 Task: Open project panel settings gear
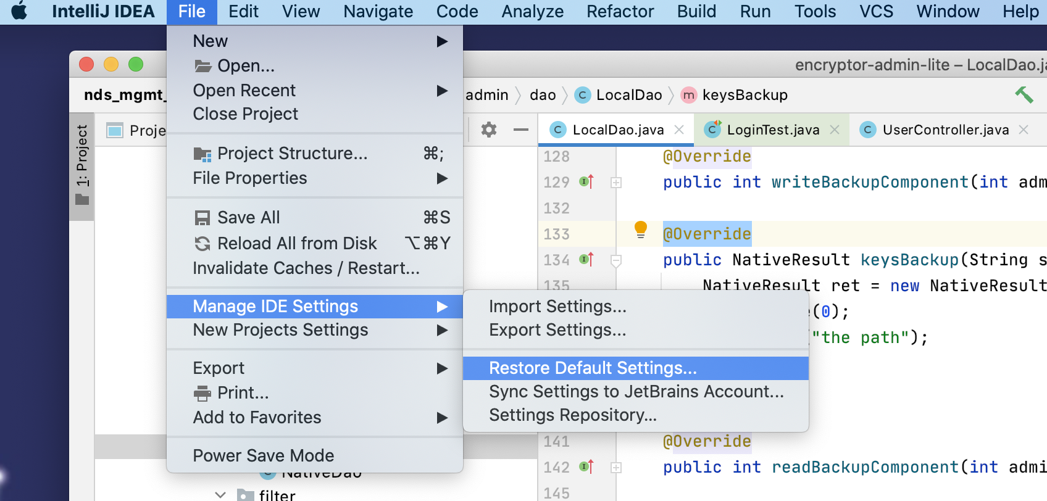click(489, 130)
